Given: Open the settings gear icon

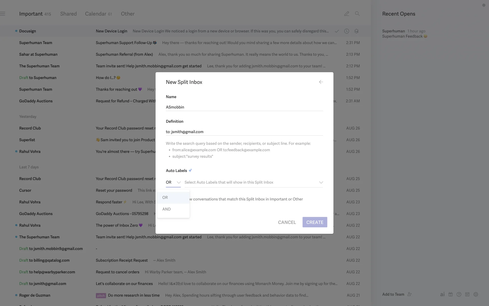Looking at the screenshot, I should pos(476,294).
